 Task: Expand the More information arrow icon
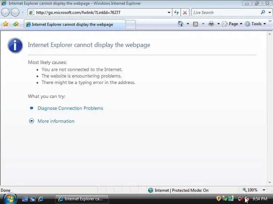click(x=31, y=121)
